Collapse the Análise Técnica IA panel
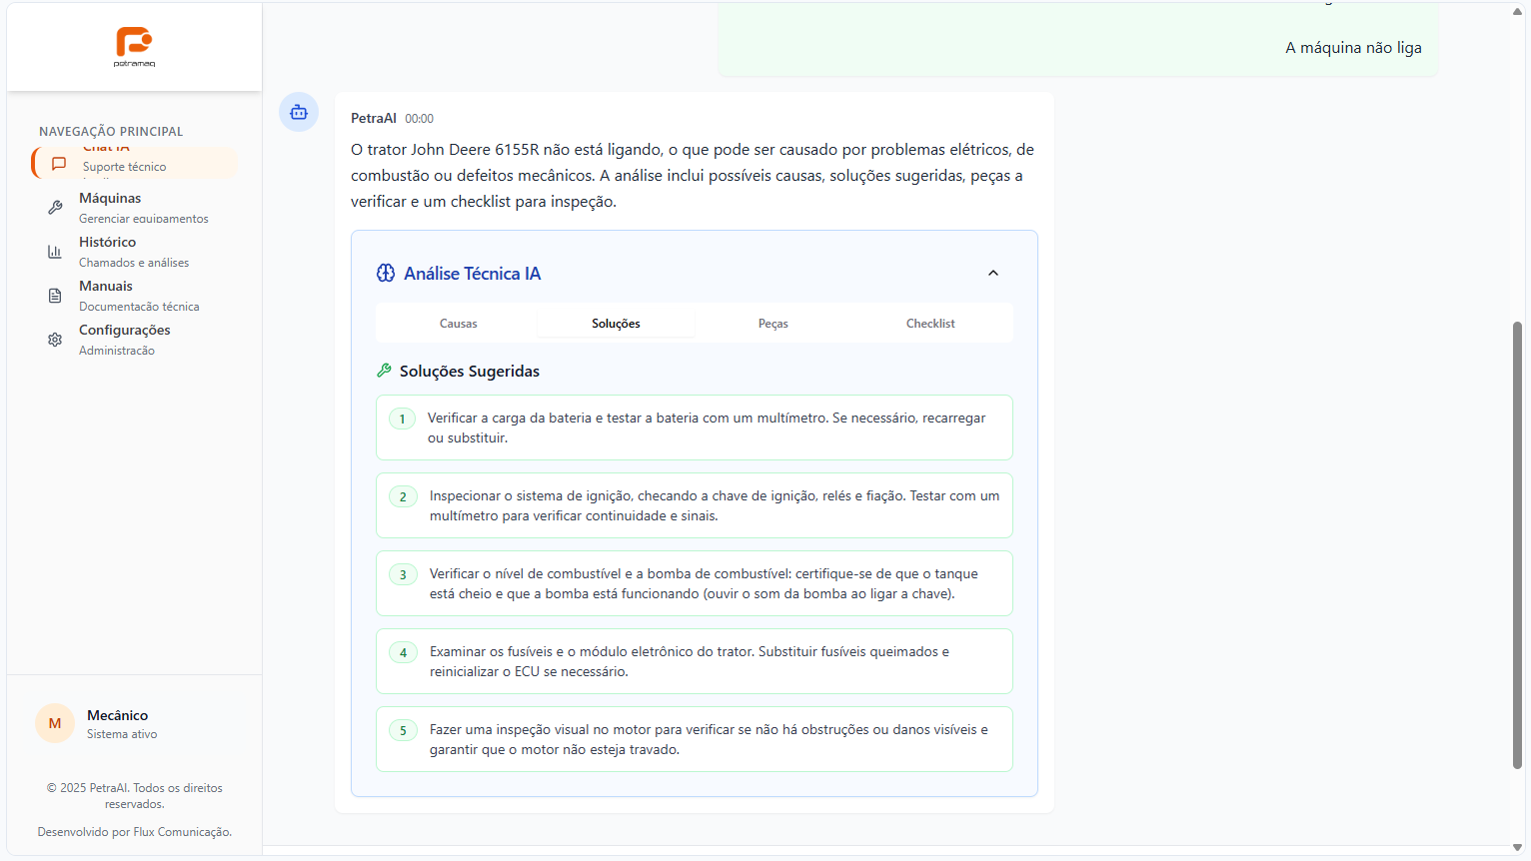 tap(993, 273)
